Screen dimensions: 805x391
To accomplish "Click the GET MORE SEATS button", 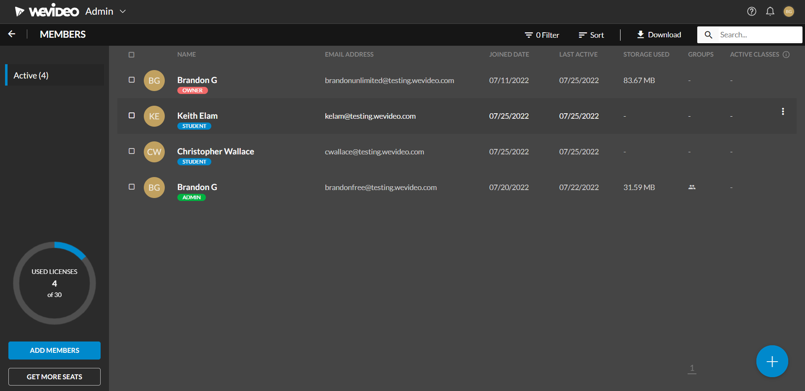I will click(55, 377).
